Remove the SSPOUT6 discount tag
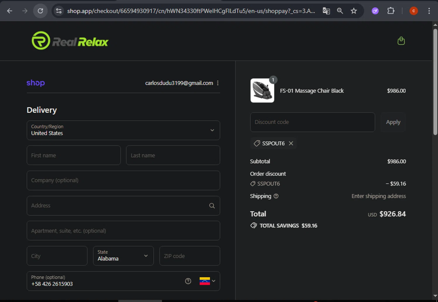 [x=291, y=143]
